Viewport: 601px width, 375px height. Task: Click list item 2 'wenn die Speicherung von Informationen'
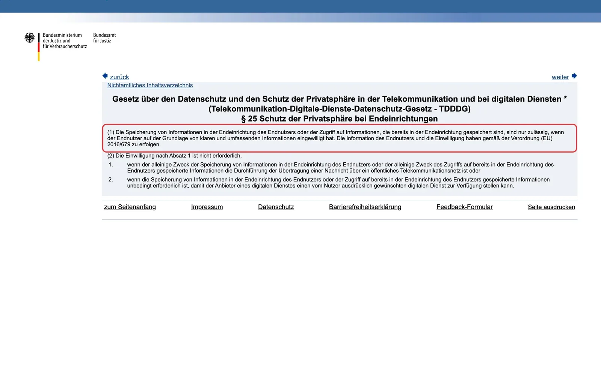tap(338, 183)
